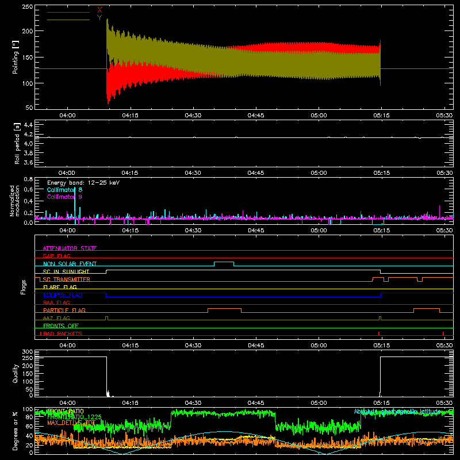
Task: Select the 'Energy band: 12-25 keV' annotation
Action: (x=83, y=183)
